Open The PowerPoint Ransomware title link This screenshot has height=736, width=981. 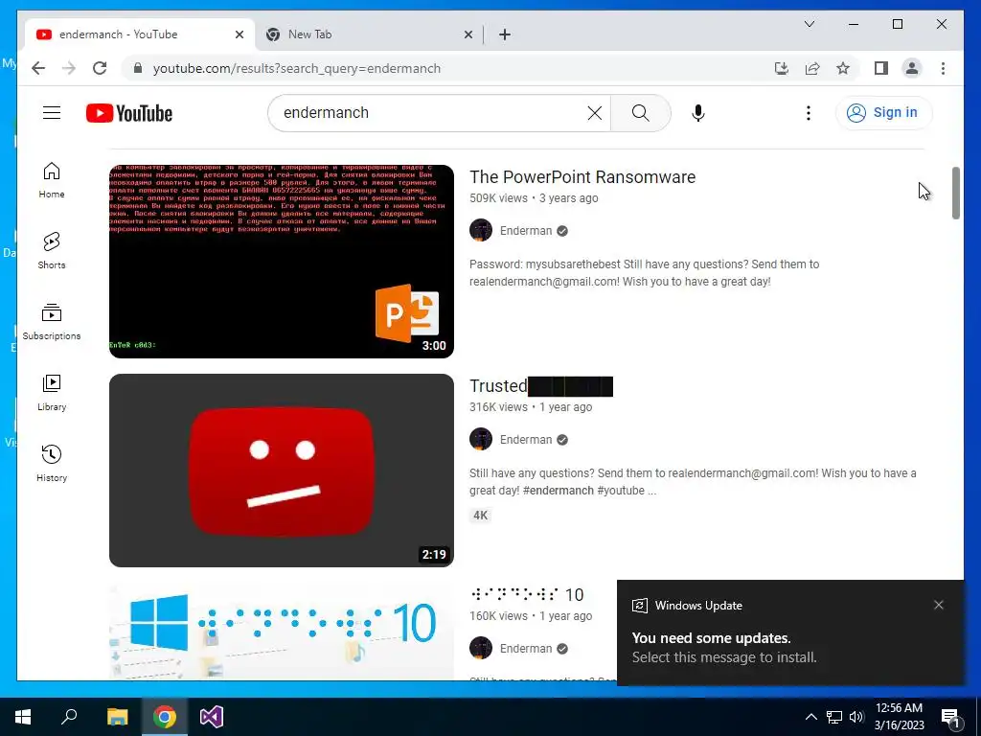[582, 177]
